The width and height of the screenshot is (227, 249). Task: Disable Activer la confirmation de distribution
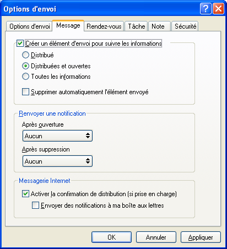(x=25, y=194)
